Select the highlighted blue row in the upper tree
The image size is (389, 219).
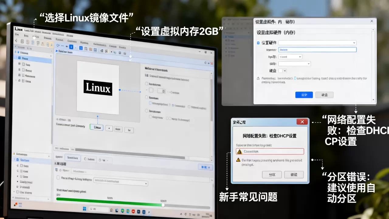[x=33, y=58]
